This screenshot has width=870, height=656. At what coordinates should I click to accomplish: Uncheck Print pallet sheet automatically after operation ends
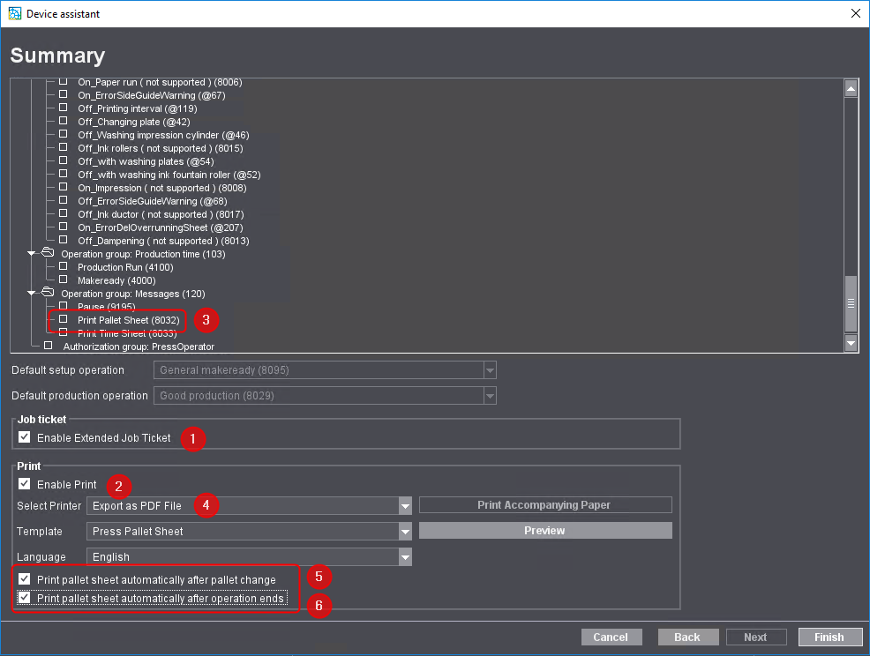[23, 597]
